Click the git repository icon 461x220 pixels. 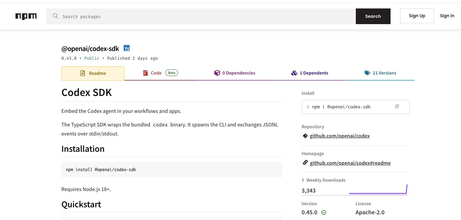coord(305,136)
